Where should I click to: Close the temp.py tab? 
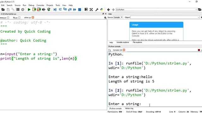[x=8, y=18]
